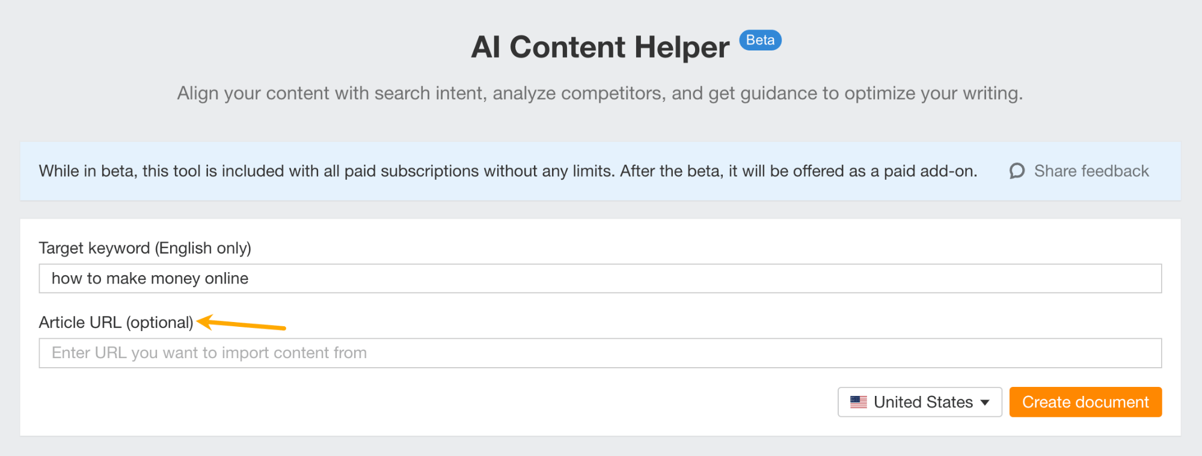This screenshot has width=1202, height=456.
Task: Click the Target keyword (English only) label
Action: click(145, 248)
